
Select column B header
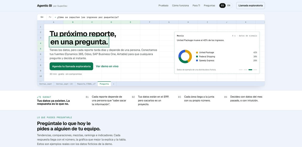coord(73,22)
